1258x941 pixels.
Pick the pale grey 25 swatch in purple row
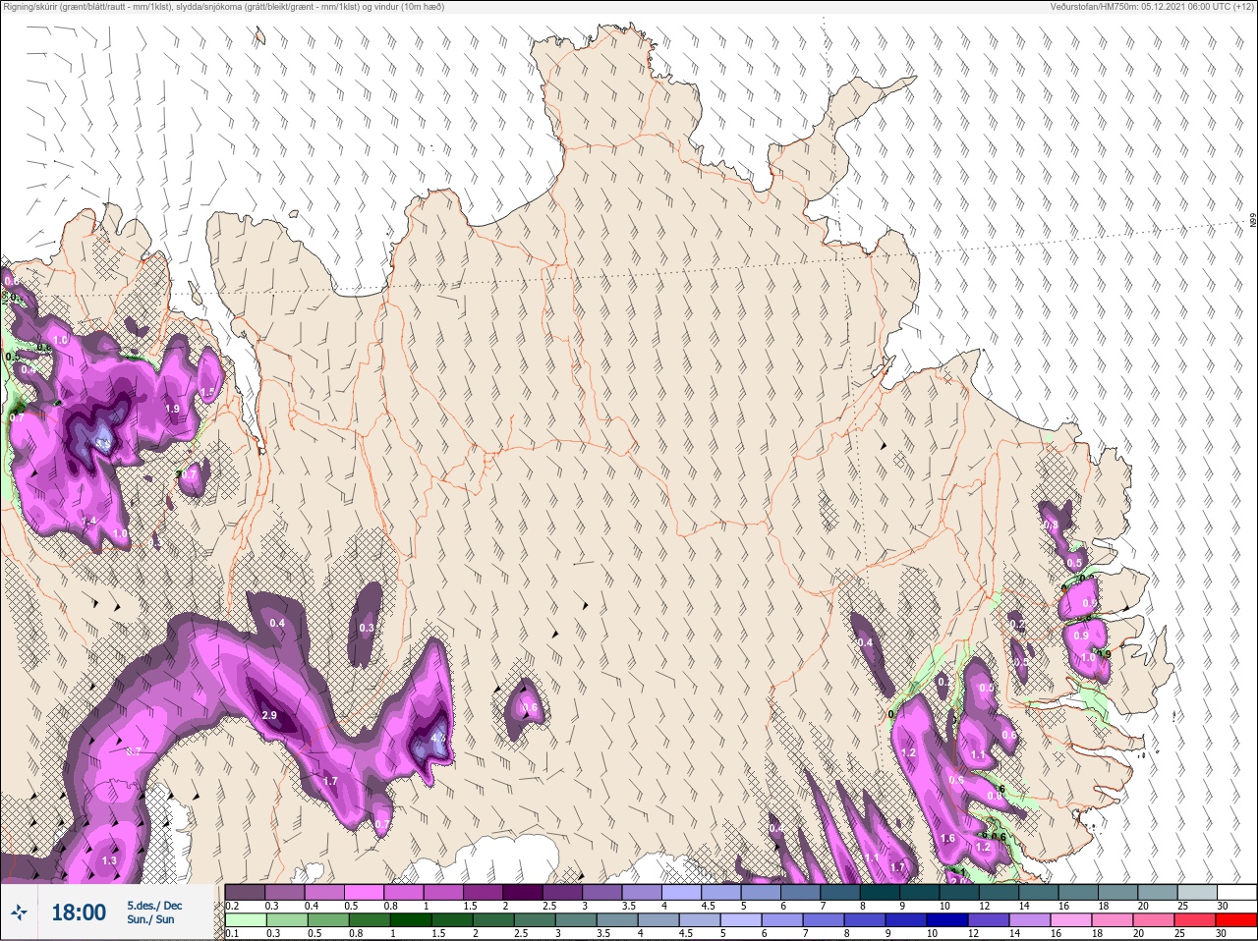[x=1197, y=892]
